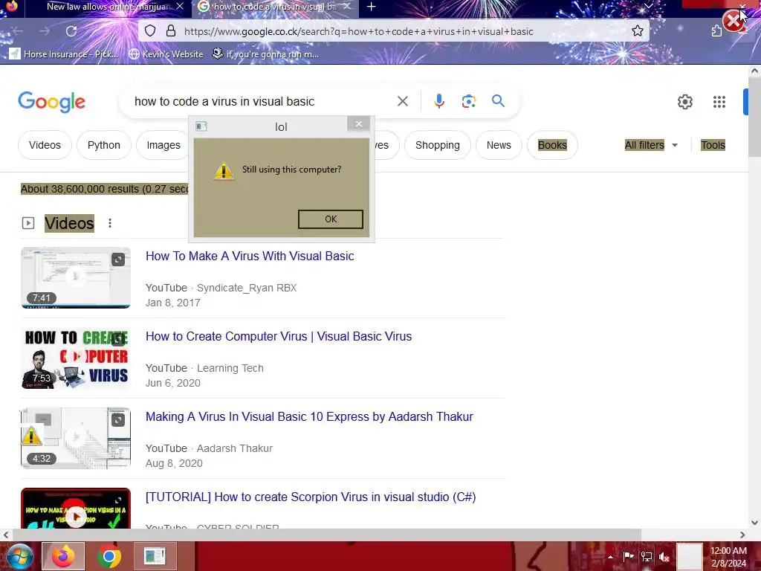761x571 pixels.
Task: Open the extensions puzzle icon
Action: tap(716, 31)
